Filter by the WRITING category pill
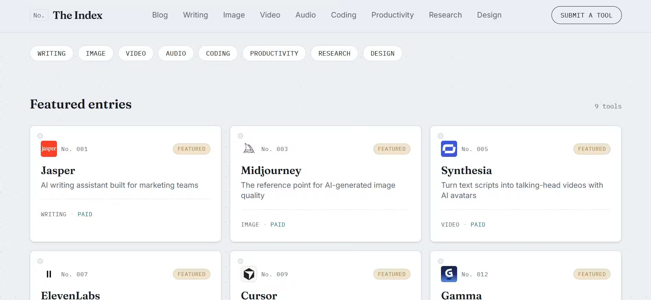Image resolution: width=651 pixels, height=300 pixels. pyautogui.click(x=51, y=53)
